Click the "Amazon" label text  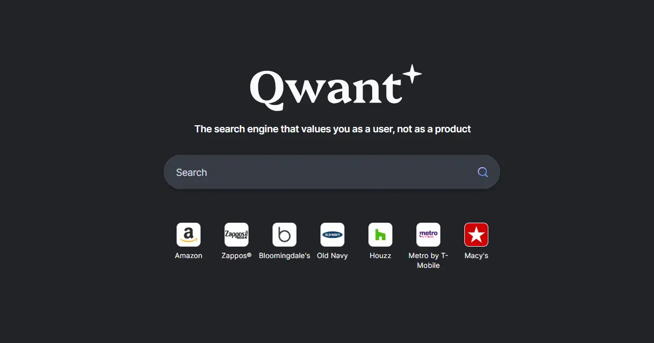pyautogui.click(x=189, y=256)
